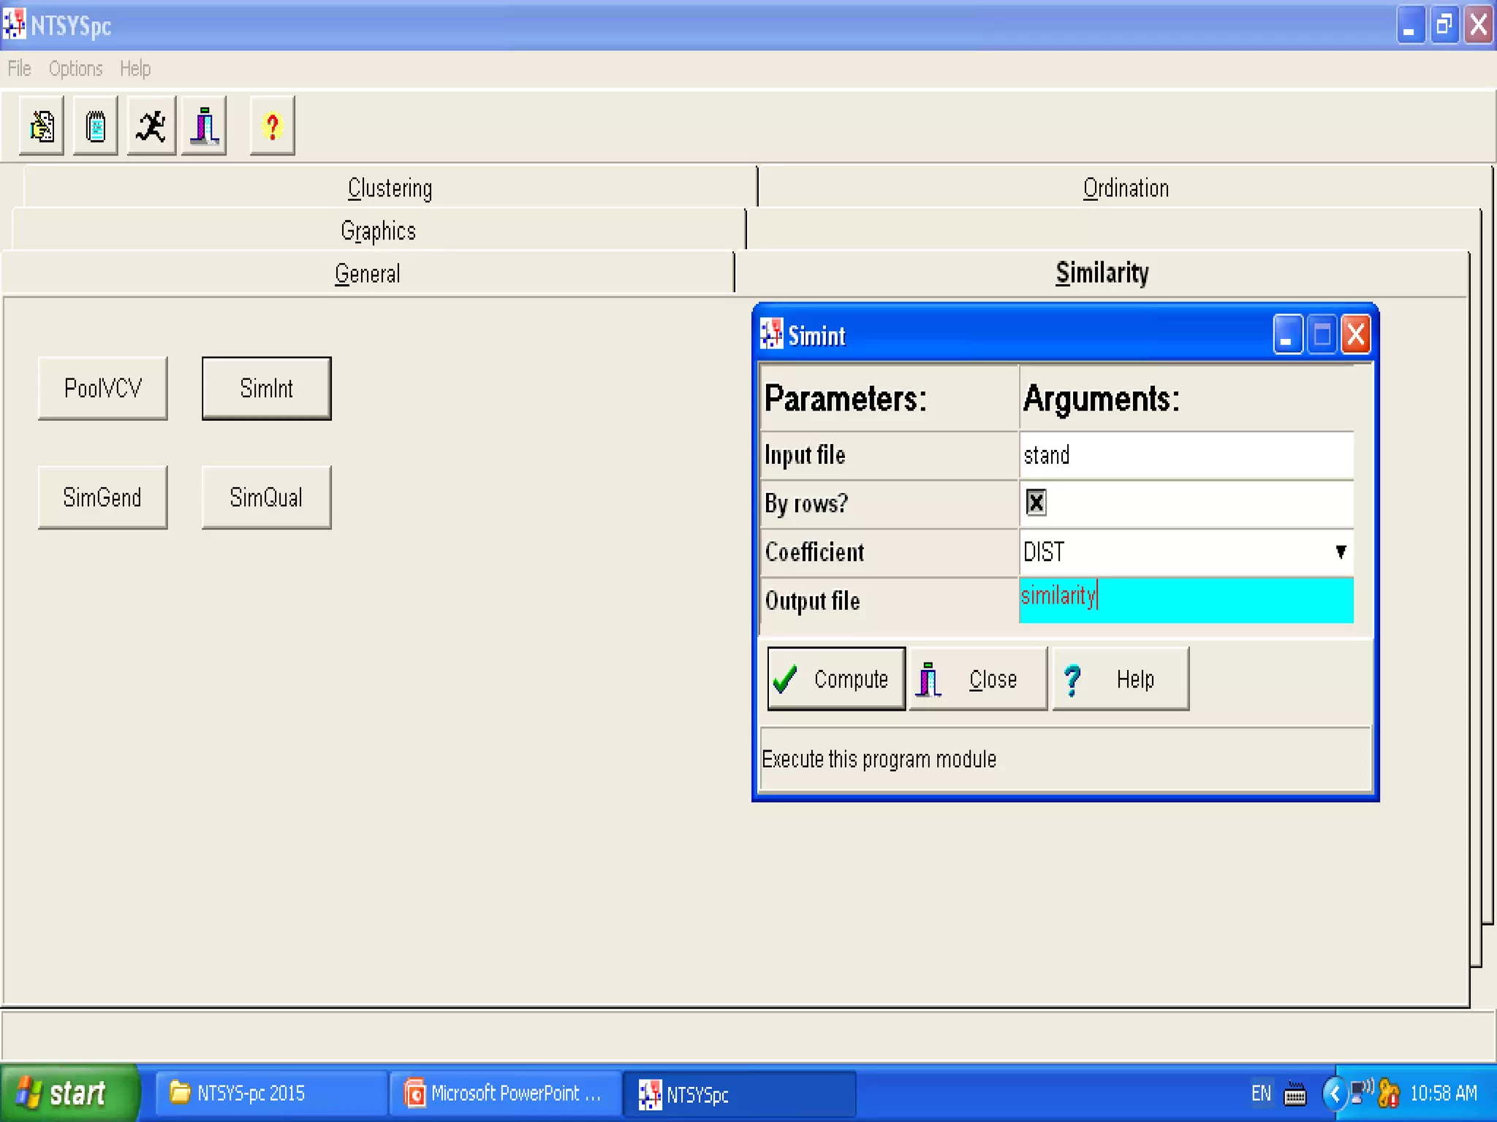Open the Coefficient DIST combo box
Screen dimensions: 1497x1122
[x=1170, y=552]
